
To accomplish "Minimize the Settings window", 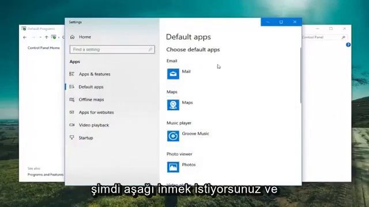I will pyautogui.click(x=268, y=22).
